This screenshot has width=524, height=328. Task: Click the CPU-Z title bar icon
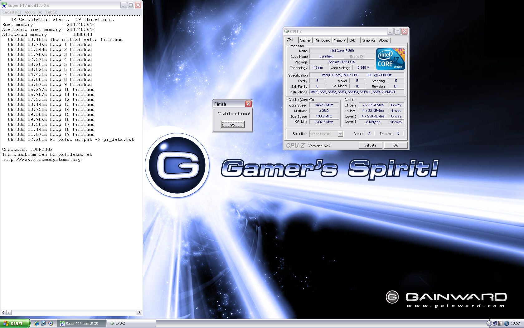click(x=287, y=31)
